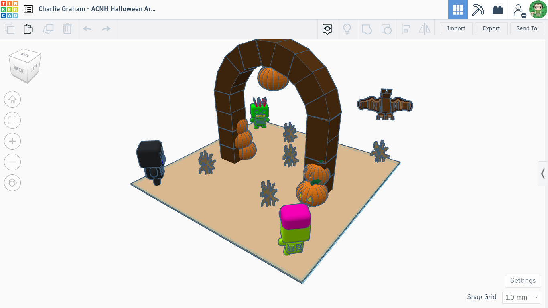Delete the selection using the trash icon
Viewport: 548px width, 308px height.
pyautogui.click(x=67, y=29)
